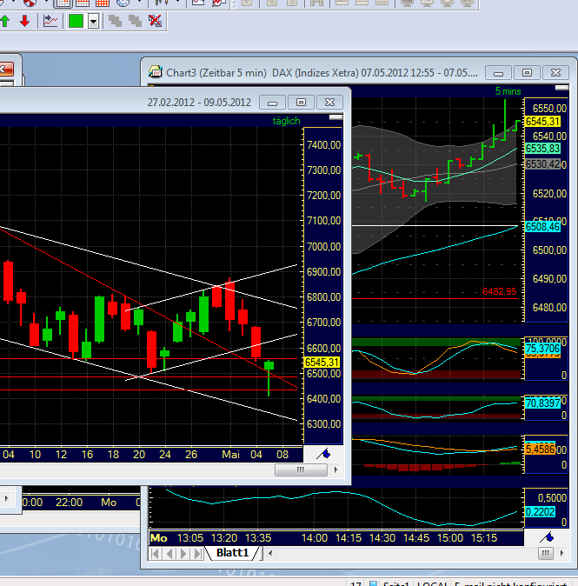This screenshot has width=578, height=586.
Task: Go to first sheet in Chart3
Action: (x=155, y=553)
